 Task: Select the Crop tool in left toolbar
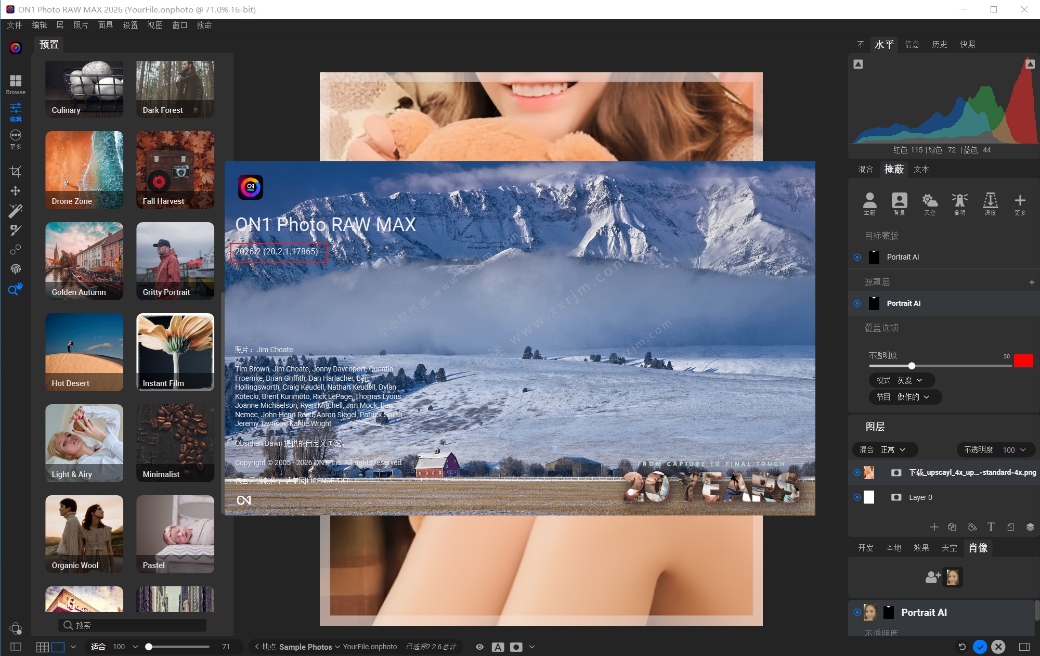16,171
